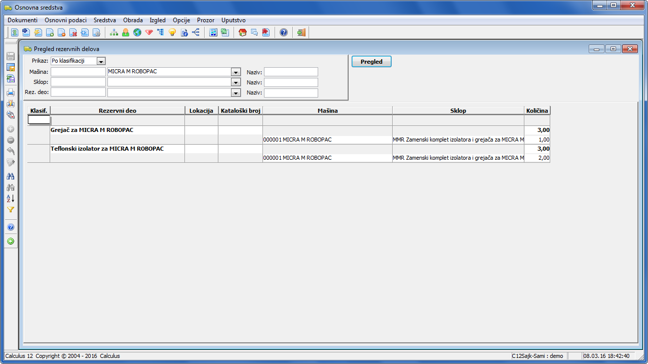
Task: Click the Količina column header
Action: (537, 110)
